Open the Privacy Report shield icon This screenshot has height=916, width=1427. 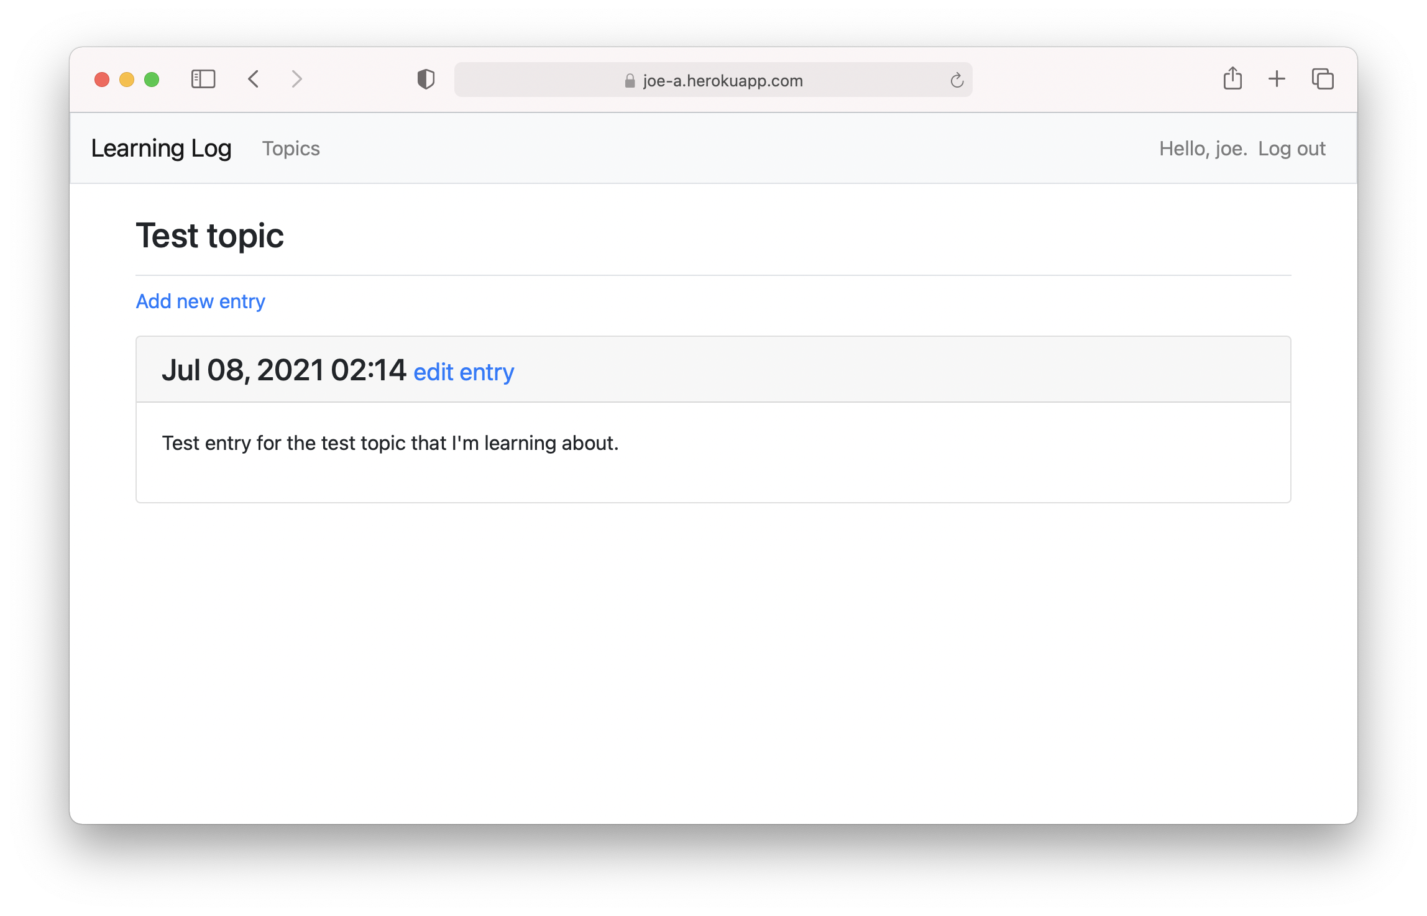tap(426, 79)
